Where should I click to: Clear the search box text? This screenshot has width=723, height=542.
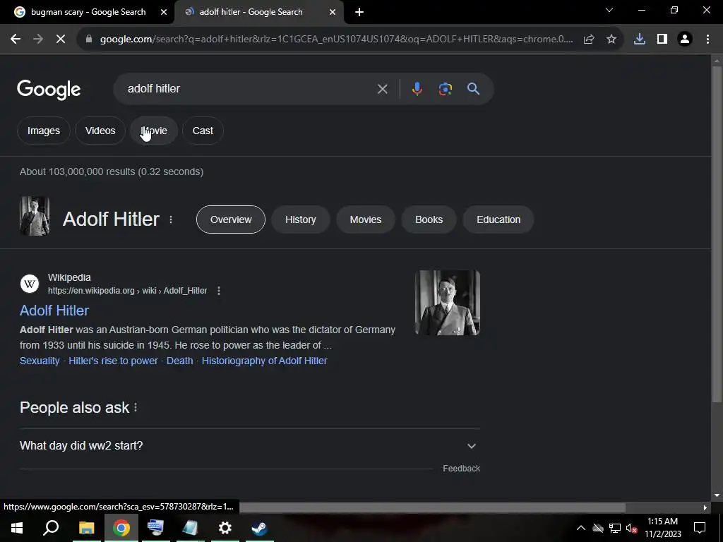tap(382, 89)
